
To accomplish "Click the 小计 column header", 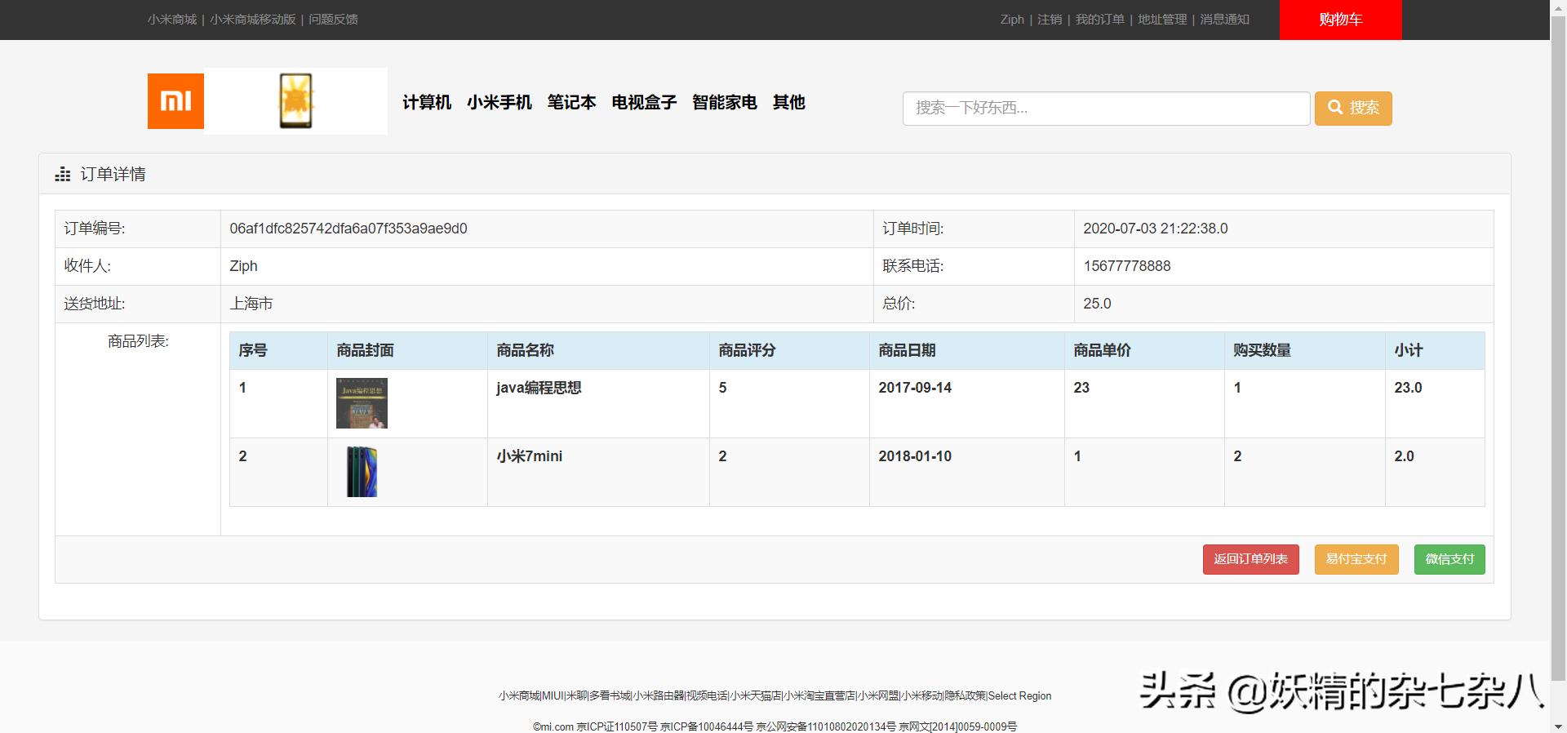I will pos(1408,350).
